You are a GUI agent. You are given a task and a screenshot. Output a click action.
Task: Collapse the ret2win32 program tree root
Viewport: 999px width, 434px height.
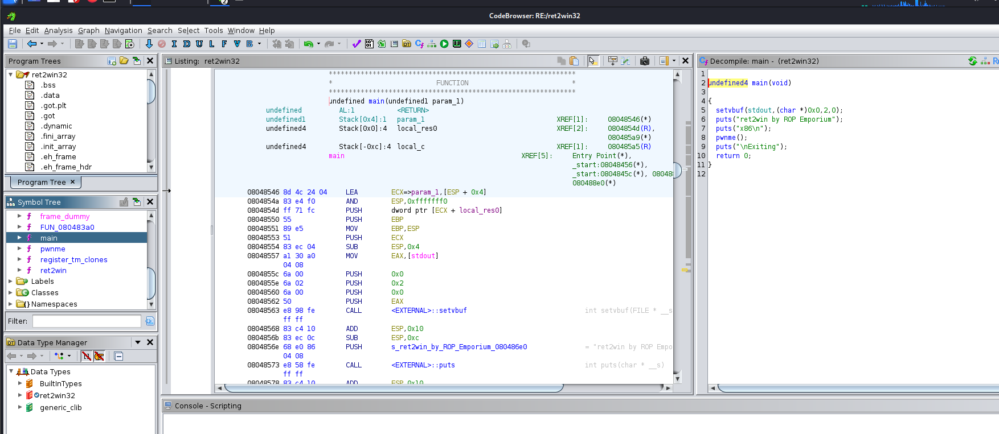point(11,75)
